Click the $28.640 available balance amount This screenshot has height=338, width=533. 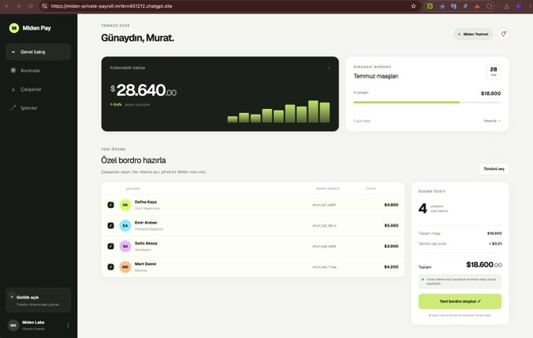[x=143, y=90]
